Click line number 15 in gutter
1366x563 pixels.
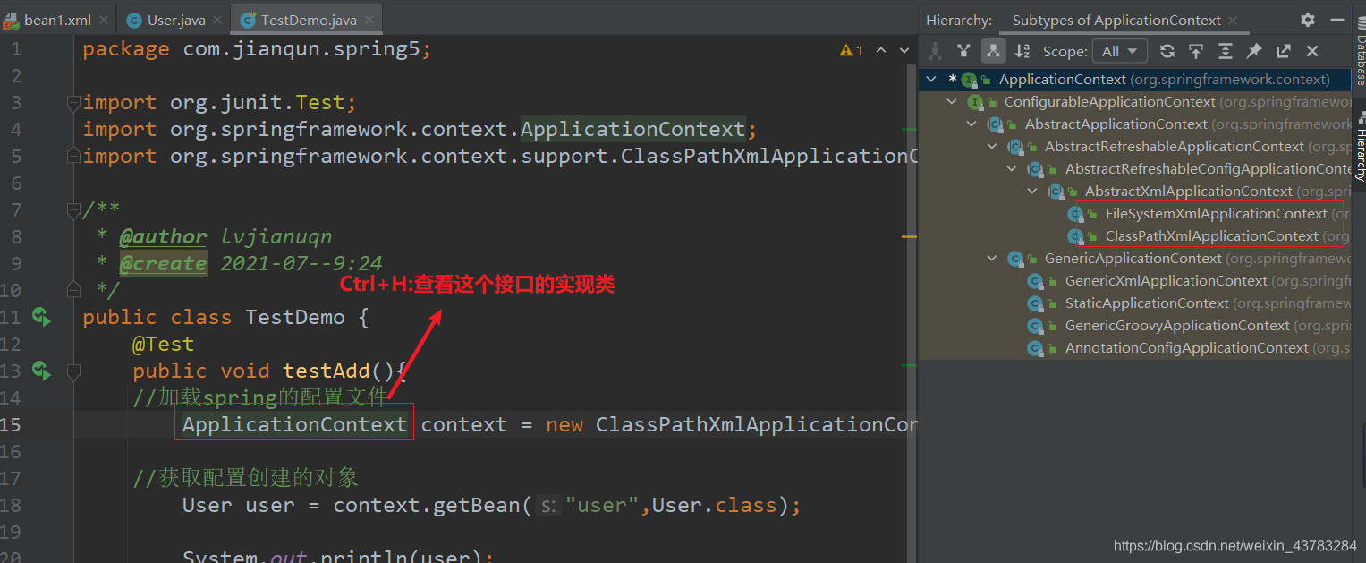point(11,424)
